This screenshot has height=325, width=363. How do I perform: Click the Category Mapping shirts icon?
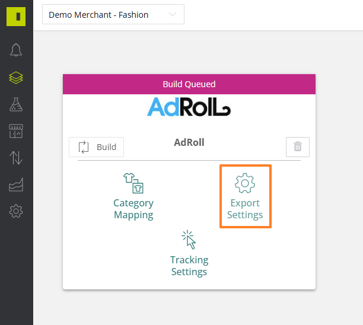click(133, 183)
